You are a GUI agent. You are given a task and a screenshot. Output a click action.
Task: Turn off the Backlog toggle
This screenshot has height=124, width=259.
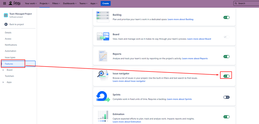click(x=227, y=17)
